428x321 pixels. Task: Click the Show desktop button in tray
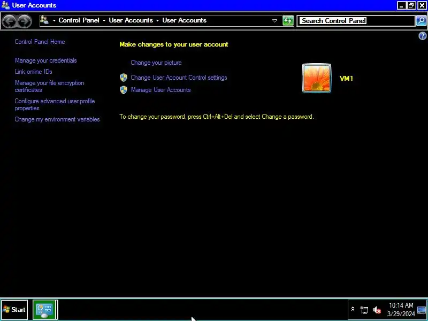click(422, 310)
